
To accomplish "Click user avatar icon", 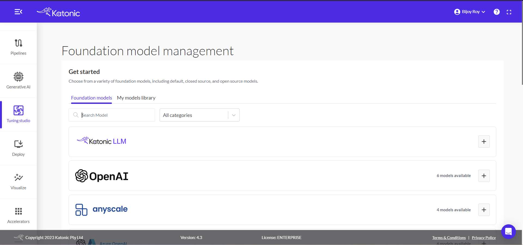I will [457, 12].
